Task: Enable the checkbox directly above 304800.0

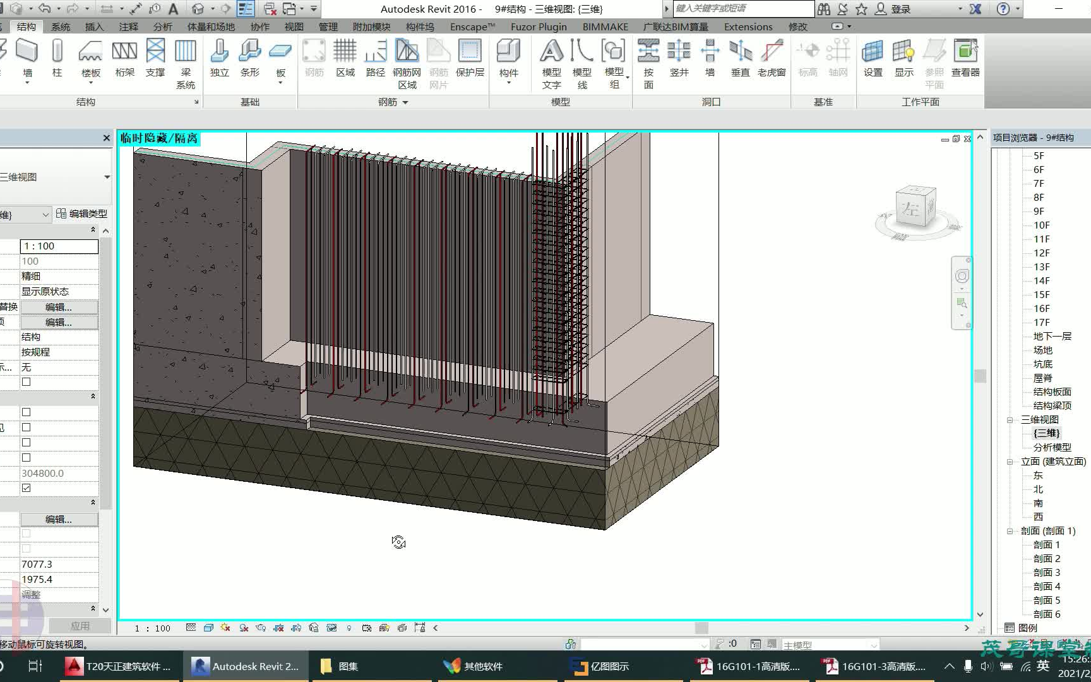Action: (x=27, y=458)
